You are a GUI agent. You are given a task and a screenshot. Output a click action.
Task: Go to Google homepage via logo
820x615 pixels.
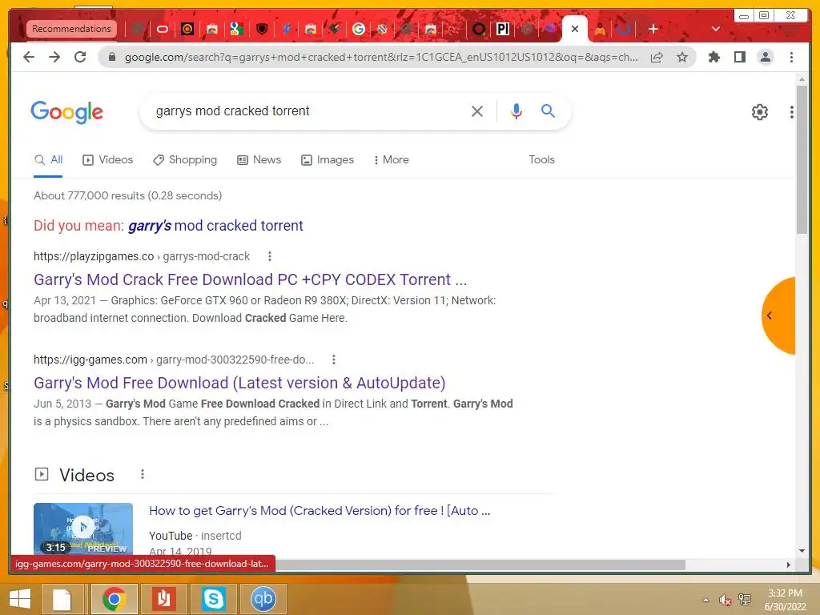pos(67,112)
